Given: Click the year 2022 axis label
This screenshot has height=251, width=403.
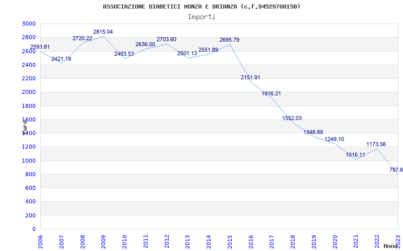Looking at the screenshot, I should [x=377, y=241].
